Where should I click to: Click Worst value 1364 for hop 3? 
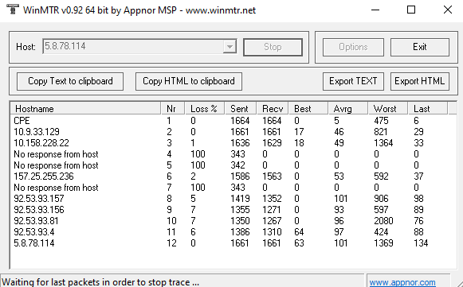click(x=383, y=143)
